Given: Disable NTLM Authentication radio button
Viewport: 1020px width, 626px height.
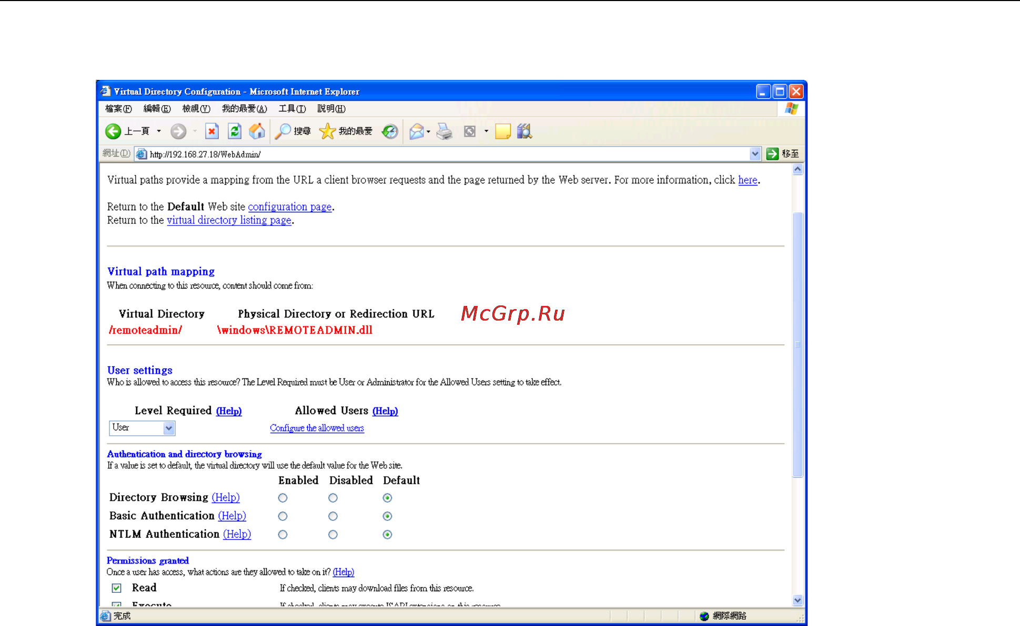Looking at the screenshot, I should pyautogui.click(x=333, y=535).
